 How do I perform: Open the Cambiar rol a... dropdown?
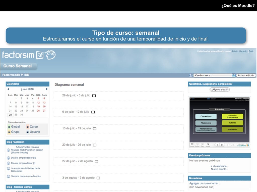point(214,75)
